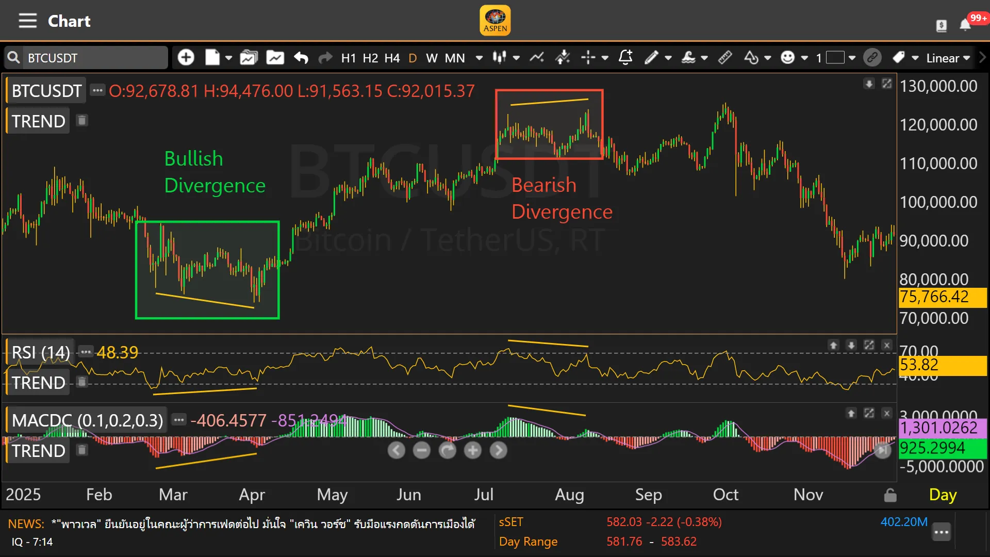
Task: Switch to the H4 timeframe
Action: [x=392, y=58]
